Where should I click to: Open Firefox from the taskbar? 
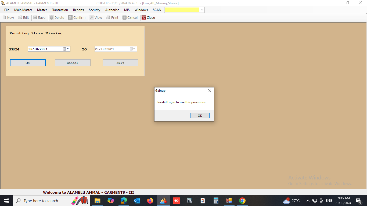click(150, 201)
